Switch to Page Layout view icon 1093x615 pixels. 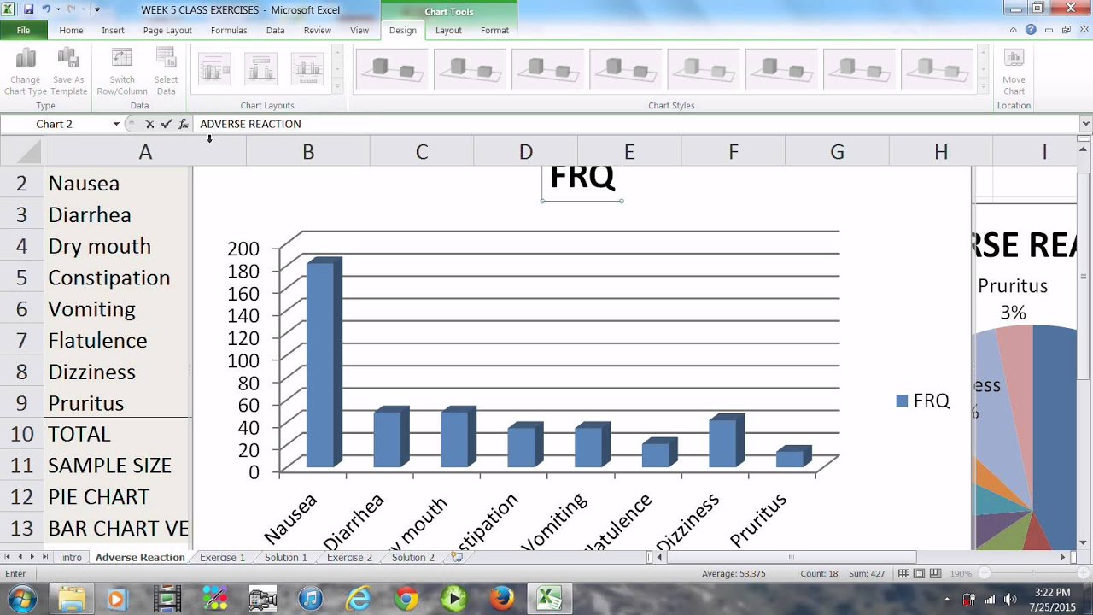tap(920, 574)
